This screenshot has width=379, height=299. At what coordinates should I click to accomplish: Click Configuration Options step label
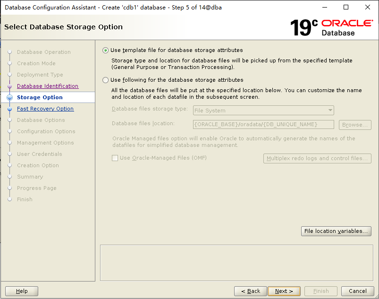pos(46,132)
